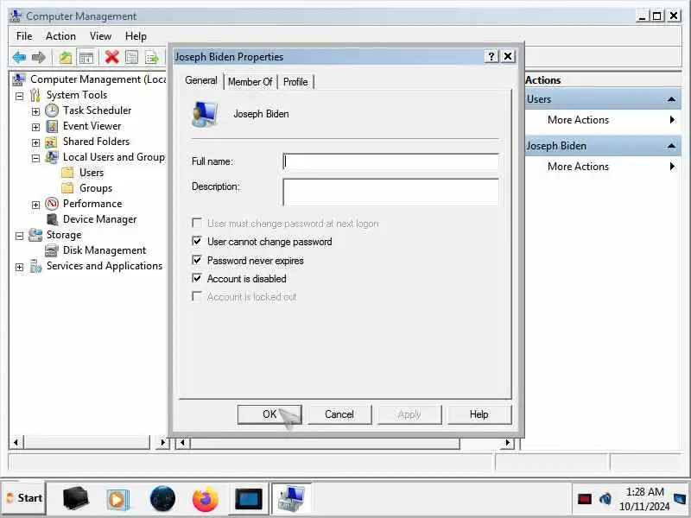Collapse Local Users and Groups node
691x518 pixels.
(35, 158)
